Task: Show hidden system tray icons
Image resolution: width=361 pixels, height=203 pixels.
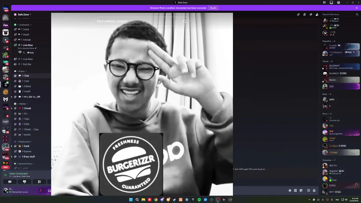Action: pos(310,200)
